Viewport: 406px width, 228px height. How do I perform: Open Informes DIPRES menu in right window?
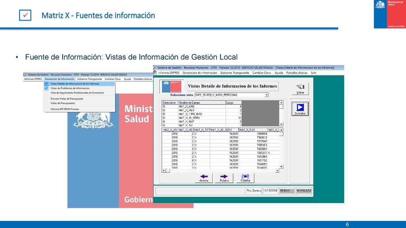click(x=169, y=73)
